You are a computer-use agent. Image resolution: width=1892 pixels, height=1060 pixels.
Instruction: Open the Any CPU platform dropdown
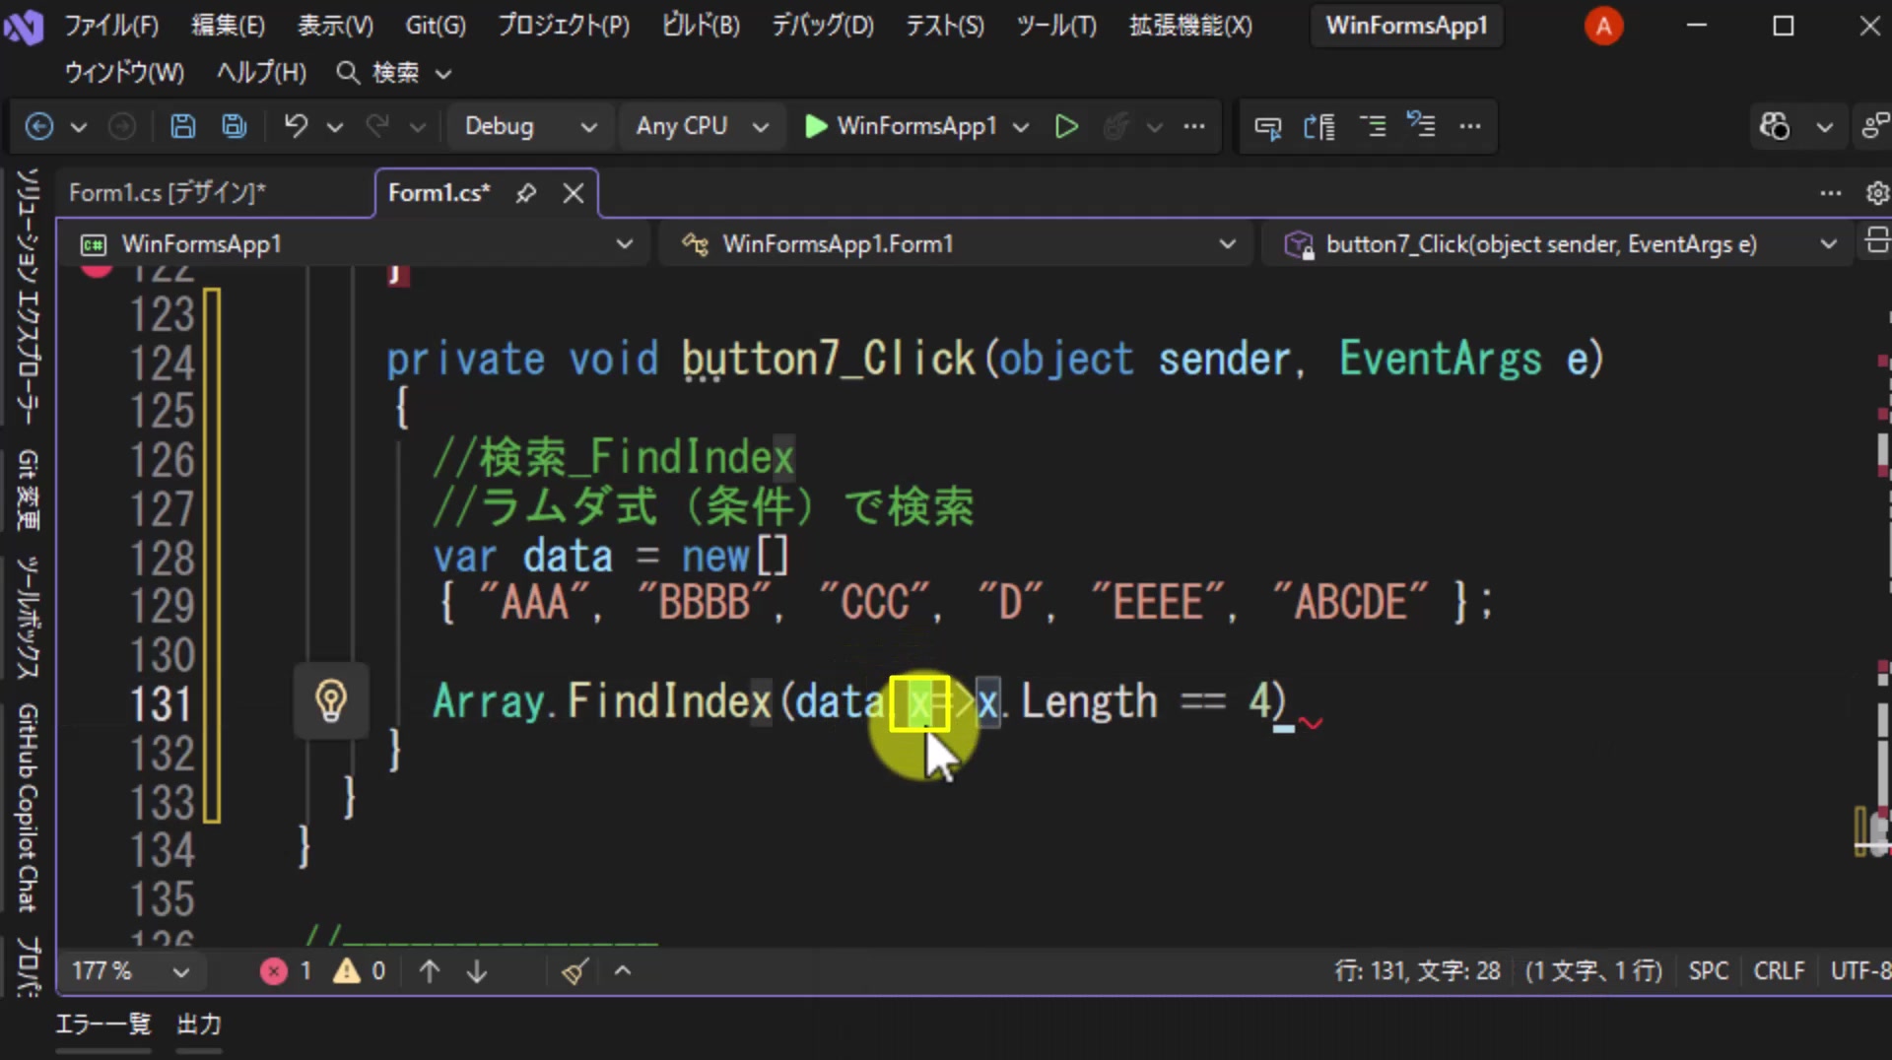(x=702, y=126)
